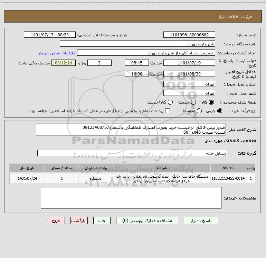
Task: Click the نام کالا column header
Action: (162, 168)
